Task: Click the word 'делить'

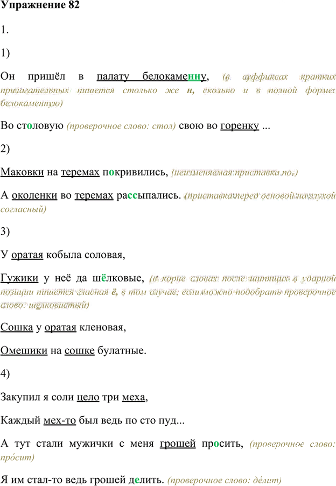Action: (146, 480)
